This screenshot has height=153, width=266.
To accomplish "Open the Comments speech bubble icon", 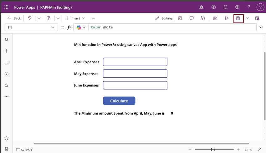I will 192,18.
